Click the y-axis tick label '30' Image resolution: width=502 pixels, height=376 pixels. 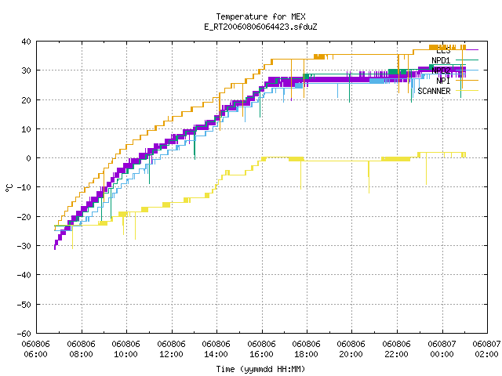26,70
